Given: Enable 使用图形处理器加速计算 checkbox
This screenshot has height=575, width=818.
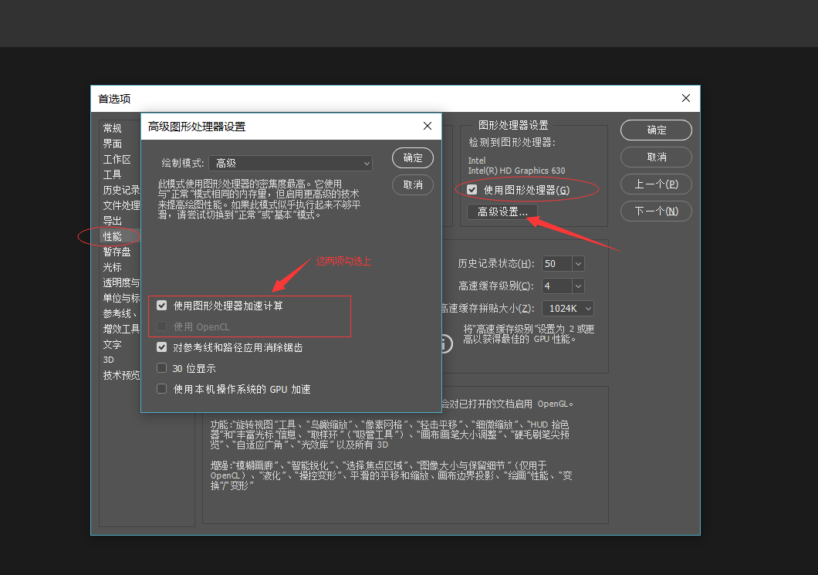Looking at the screenshot, I should point(162,306).
